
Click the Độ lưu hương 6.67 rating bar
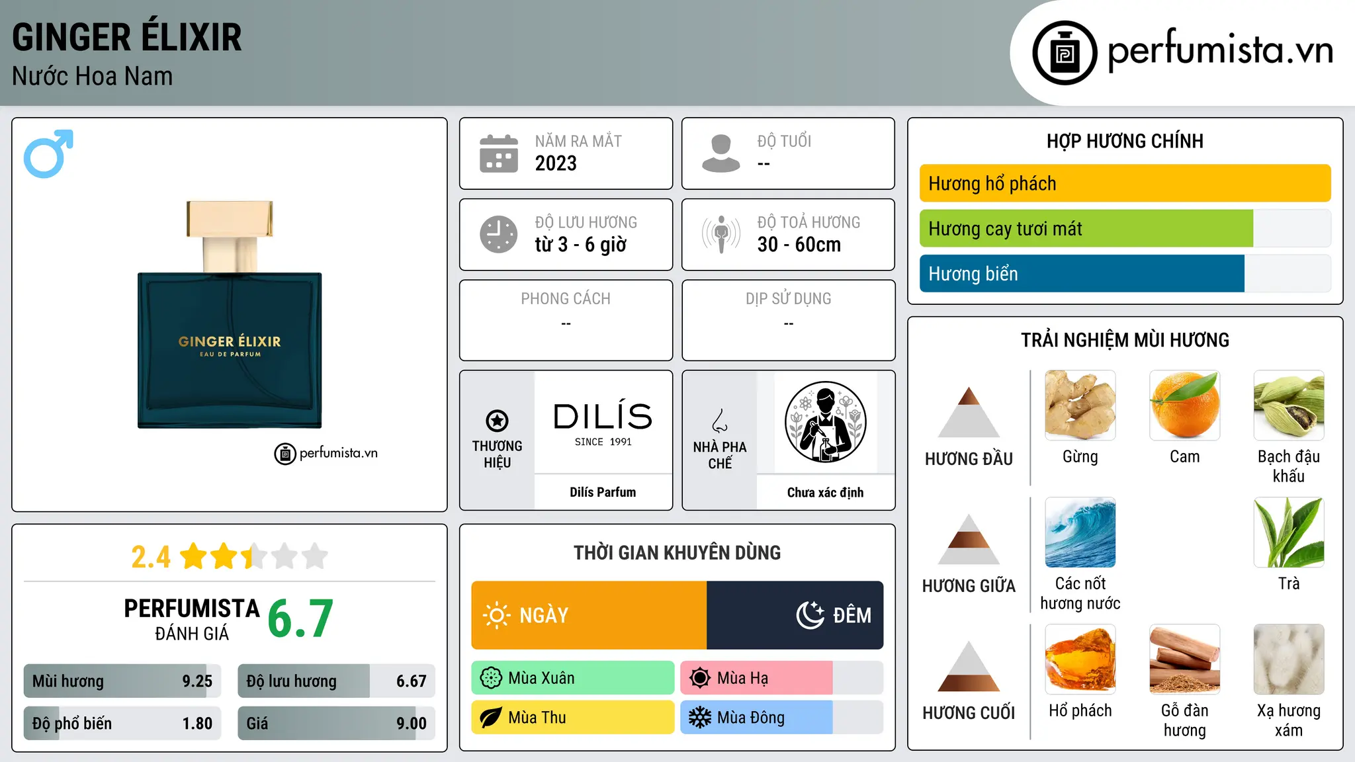coord(336,681)
